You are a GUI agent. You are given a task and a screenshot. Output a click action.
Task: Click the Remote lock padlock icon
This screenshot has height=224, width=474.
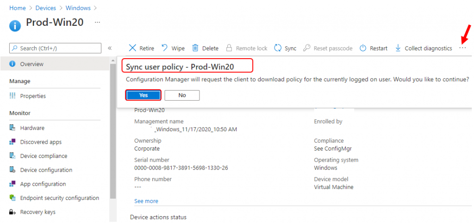point(229,48)
